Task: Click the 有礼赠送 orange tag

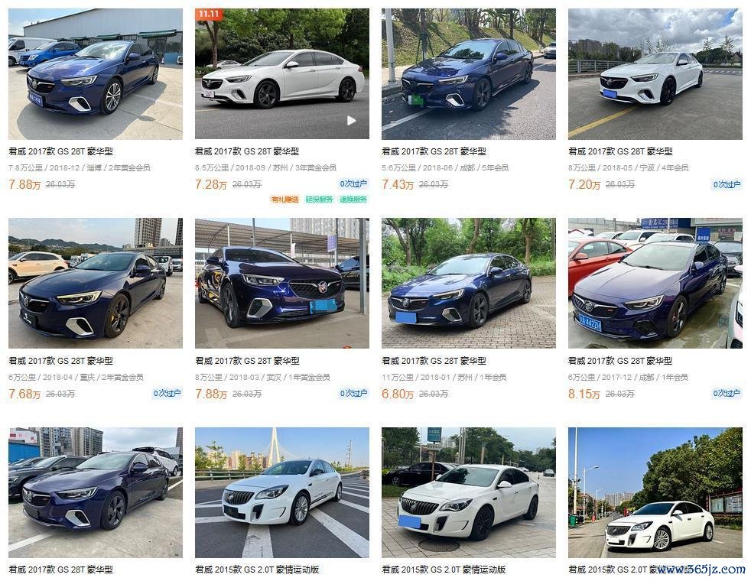Action: (285, 199)
